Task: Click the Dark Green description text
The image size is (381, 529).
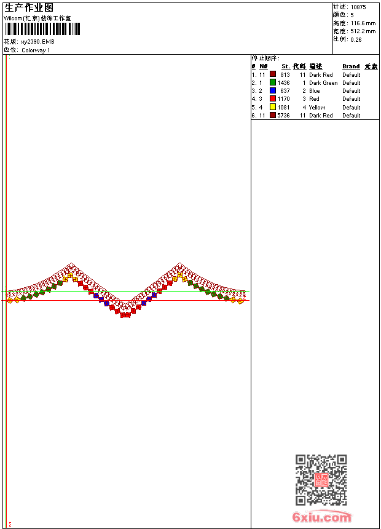Action: click(323, 83)
